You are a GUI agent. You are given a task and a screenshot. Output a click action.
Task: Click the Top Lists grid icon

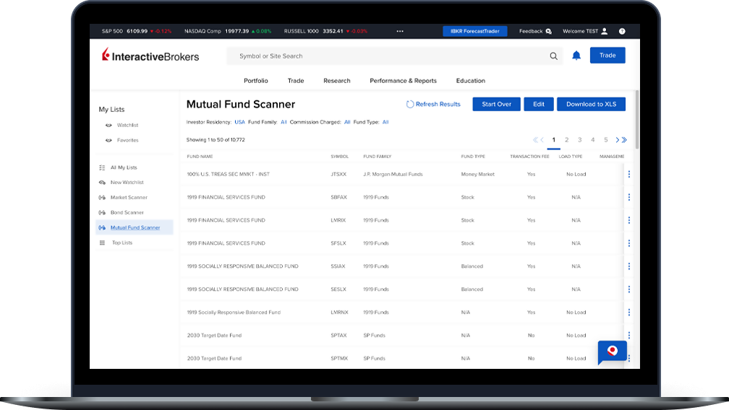click(102, 243)
